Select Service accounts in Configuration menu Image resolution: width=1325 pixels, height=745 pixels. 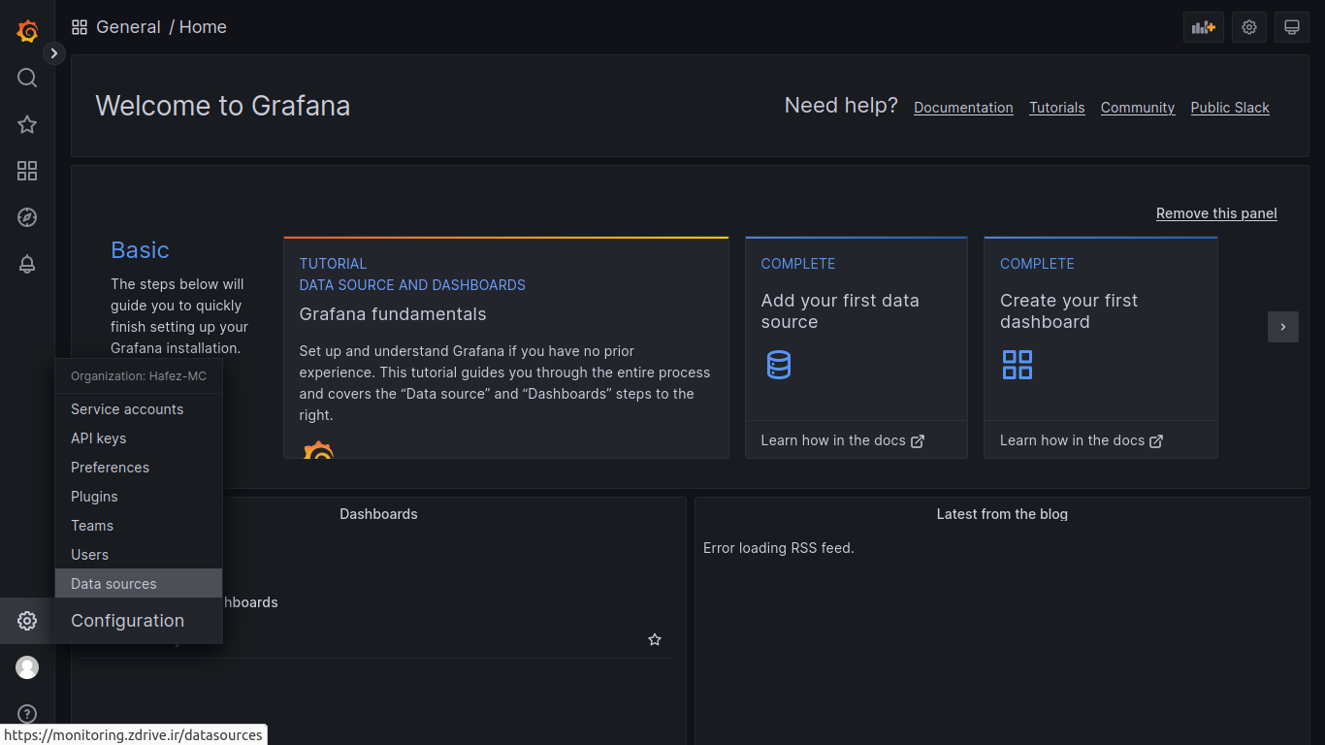click(x=127, y=409)
